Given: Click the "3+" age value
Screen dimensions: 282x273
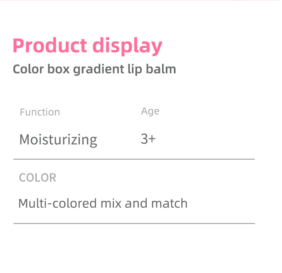Looking at the screenshot, I should (148, 139).
